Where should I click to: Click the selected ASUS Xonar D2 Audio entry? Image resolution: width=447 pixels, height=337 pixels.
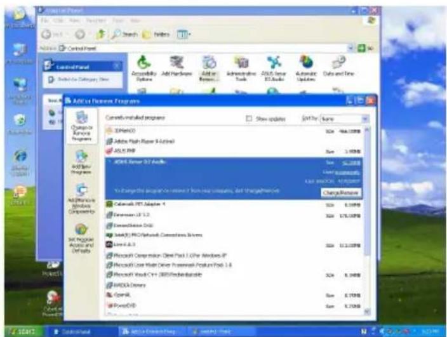[234, 178]
